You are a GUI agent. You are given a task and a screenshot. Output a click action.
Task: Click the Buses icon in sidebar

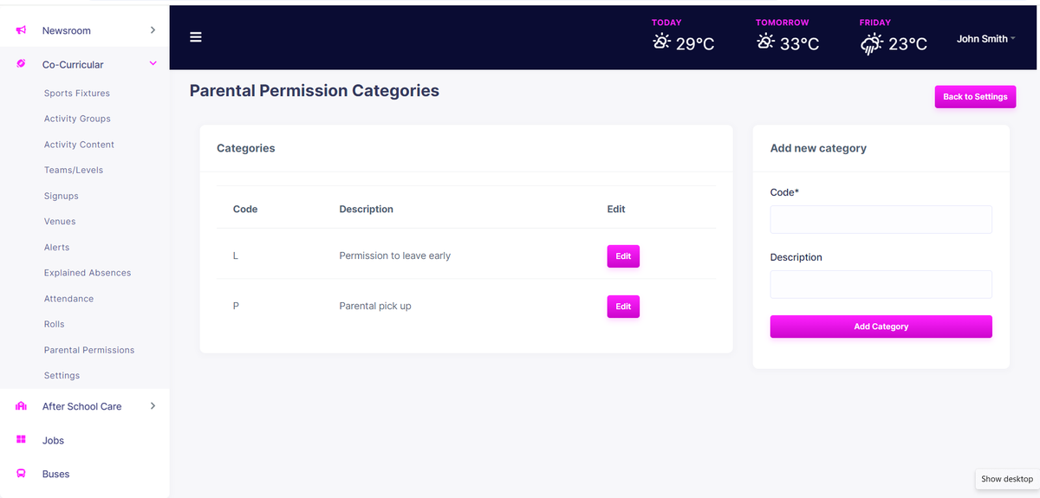point(22,474)
